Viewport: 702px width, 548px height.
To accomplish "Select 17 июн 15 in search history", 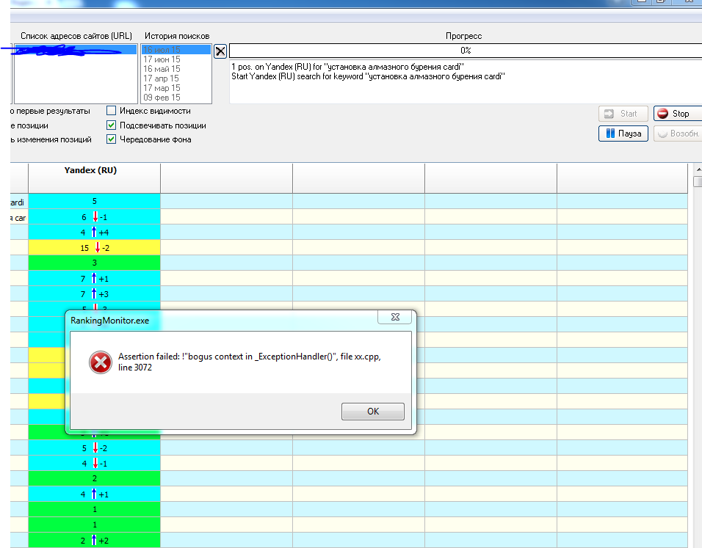I will click(x=162, y=59).
